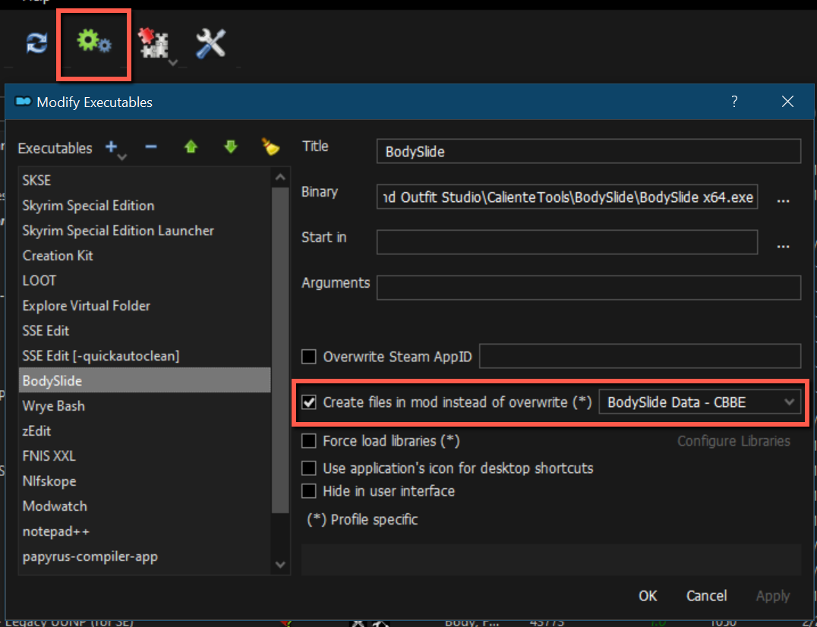Viewport: 817px width, 627px height.
Task: Browse for the binary with the ellipsis button
Action: (x=783, y=200)
